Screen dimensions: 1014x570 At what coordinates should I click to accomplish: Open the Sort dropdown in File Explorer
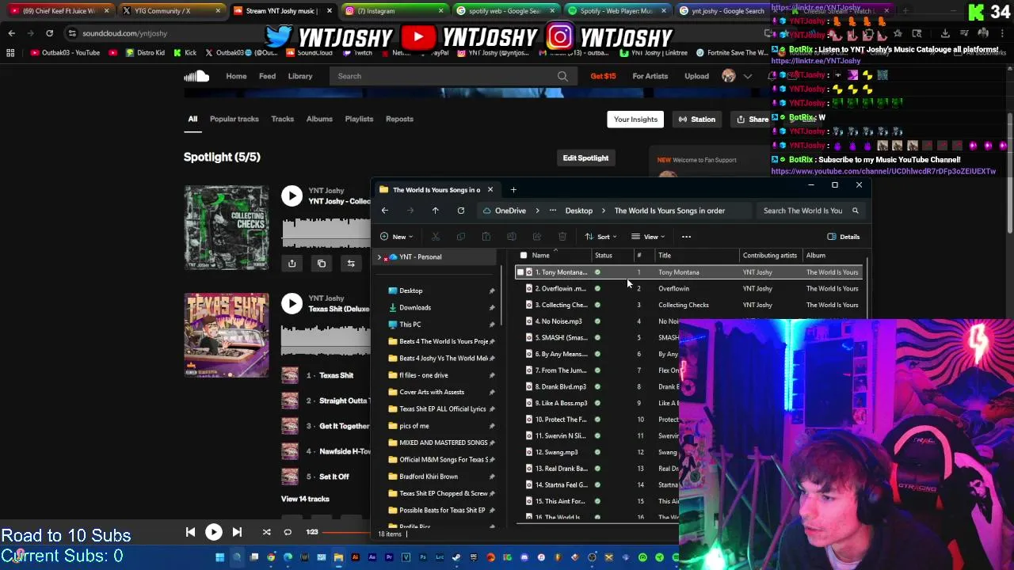pyautogui.click(x=600, y=237)
